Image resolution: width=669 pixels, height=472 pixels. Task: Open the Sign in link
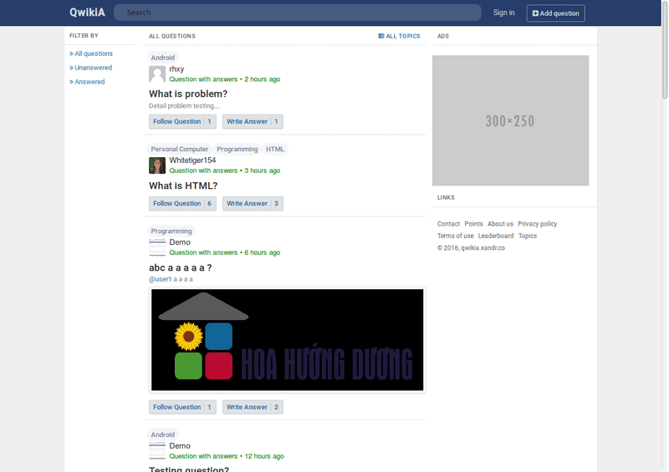503,13
